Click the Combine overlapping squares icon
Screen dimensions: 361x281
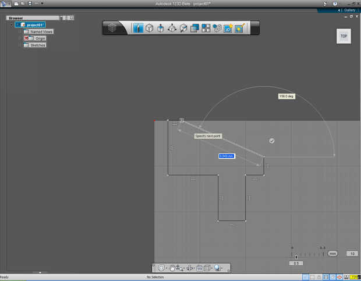point(195,27)
